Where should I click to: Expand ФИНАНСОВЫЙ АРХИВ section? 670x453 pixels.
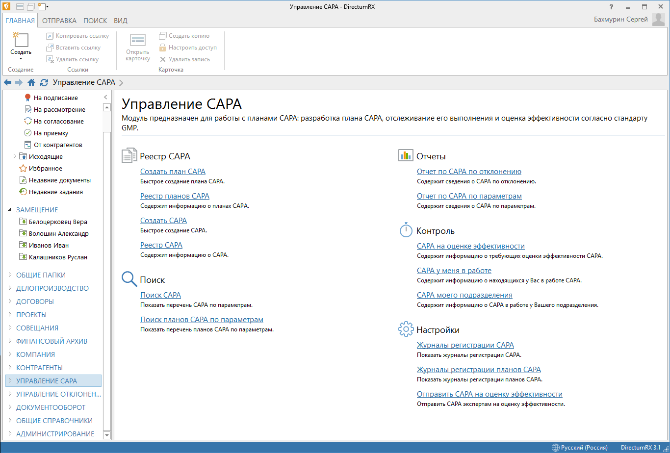pyautogui.click(x=10, y=341)
